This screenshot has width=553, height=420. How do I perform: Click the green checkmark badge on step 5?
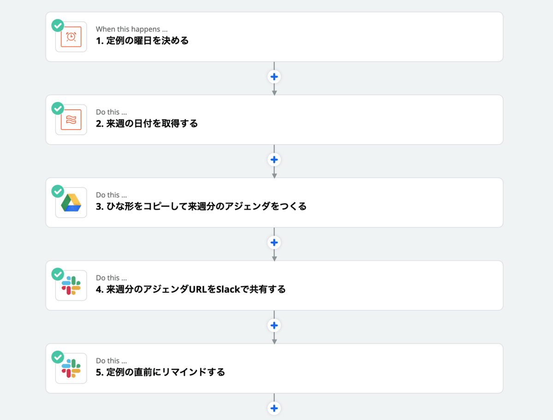58,357
